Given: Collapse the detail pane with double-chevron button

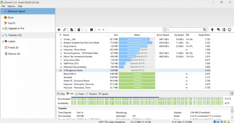Looking at the screenshot, I should tap(232, 93).
